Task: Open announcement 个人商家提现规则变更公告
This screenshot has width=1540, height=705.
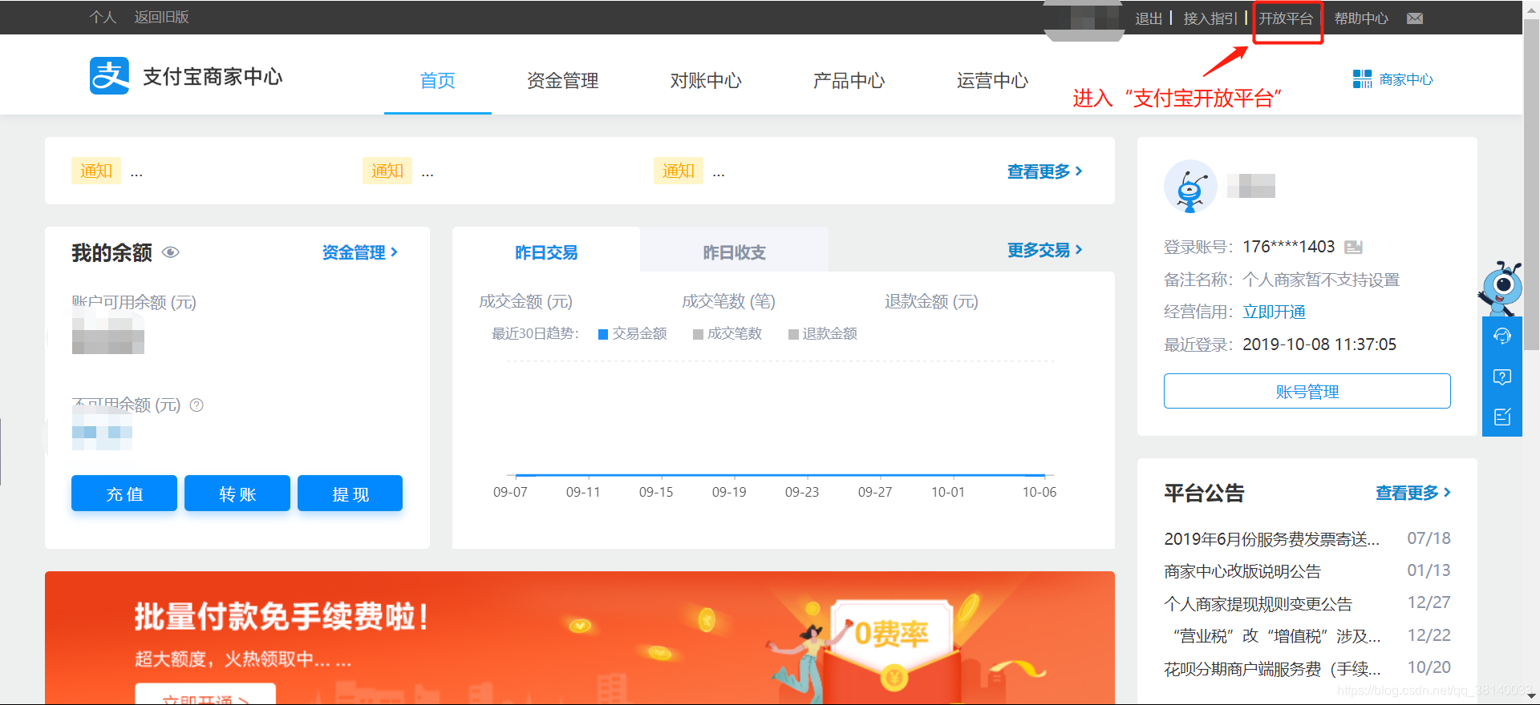Action: coord(1258,603)
